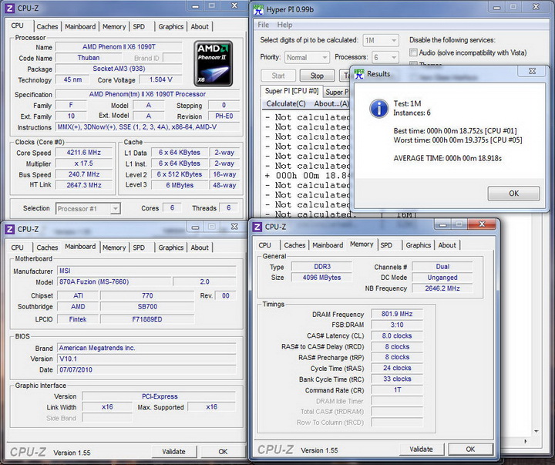Viewport: 555px width, 465px height.
Task: Switch to Mainboard tab in the processor CPU-Z window
Action: (80, 26)
